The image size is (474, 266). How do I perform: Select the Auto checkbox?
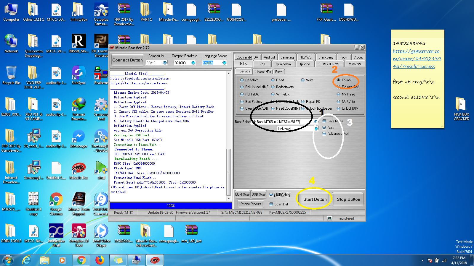pyautogui.click(x=328, y=128)
